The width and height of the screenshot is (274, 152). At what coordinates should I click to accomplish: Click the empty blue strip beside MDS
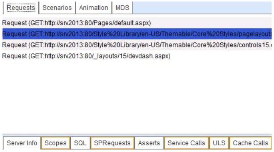coord(202,7)
